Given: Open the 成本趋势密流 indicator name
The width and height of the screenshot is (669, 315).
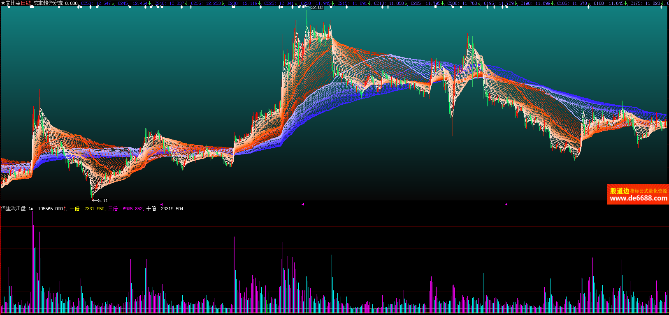Looking at the screenshot, I should click(x=48, y=3).
